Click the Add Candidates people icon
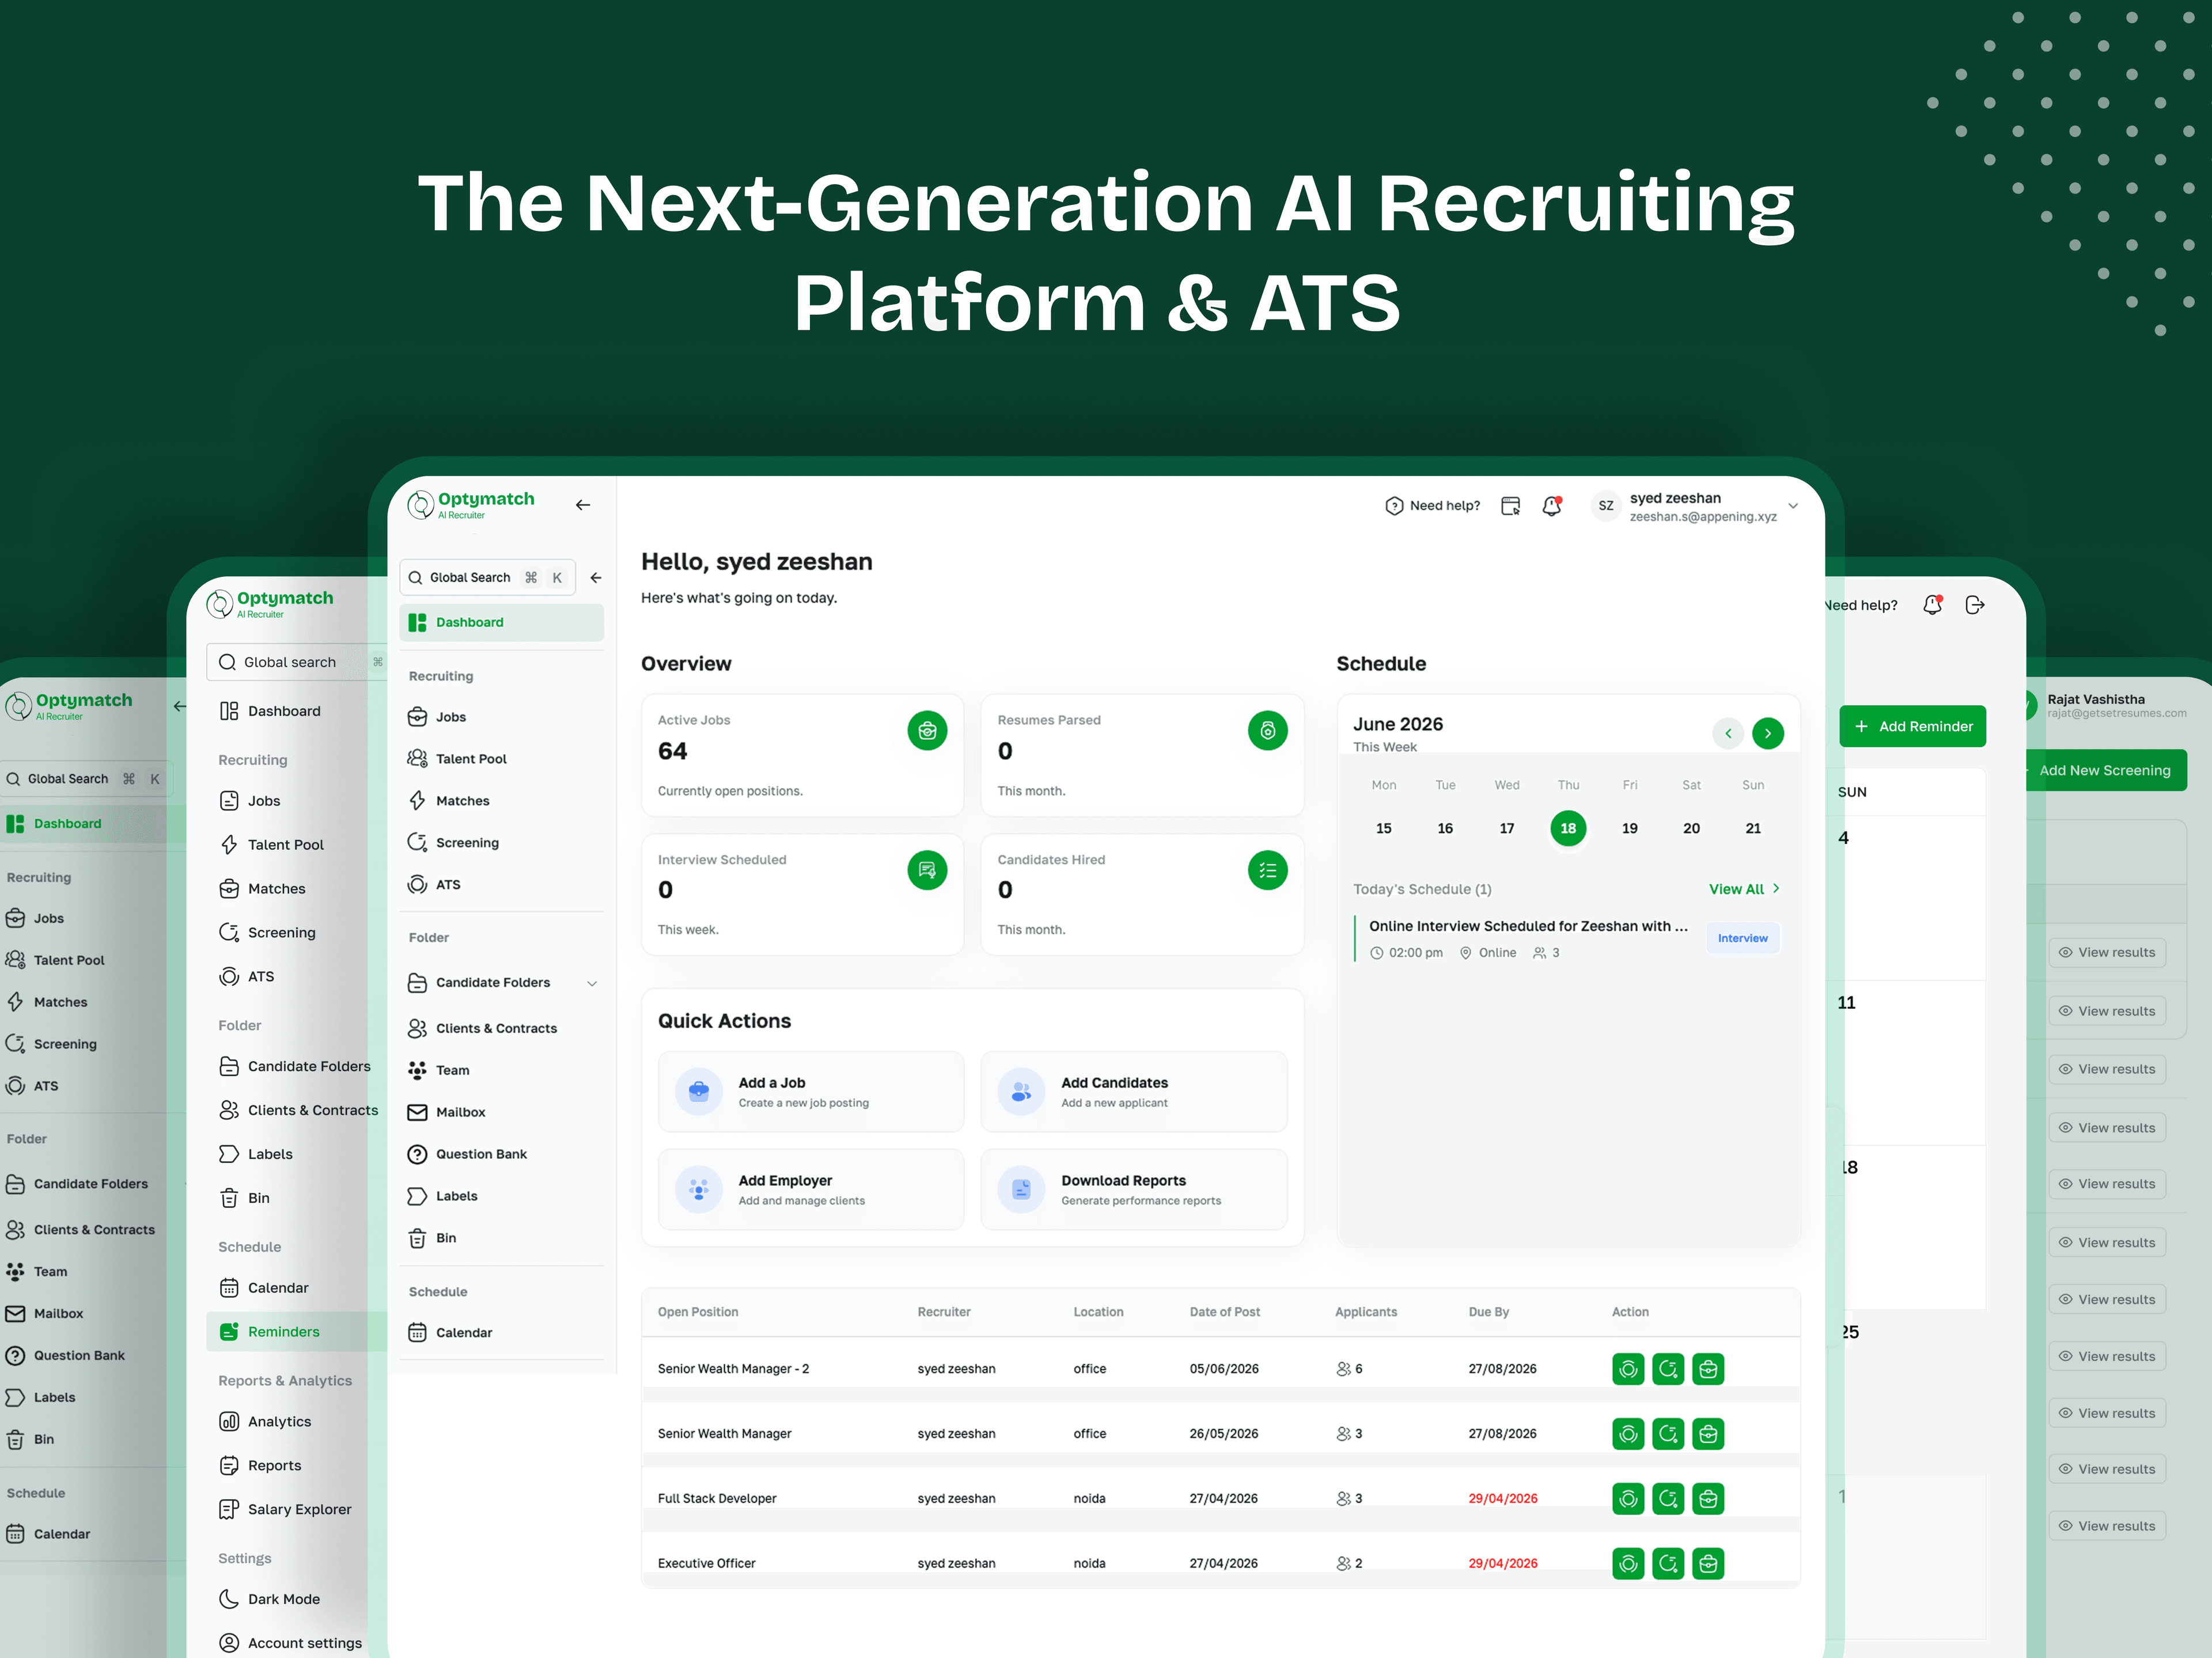 coord(1021,1092)
